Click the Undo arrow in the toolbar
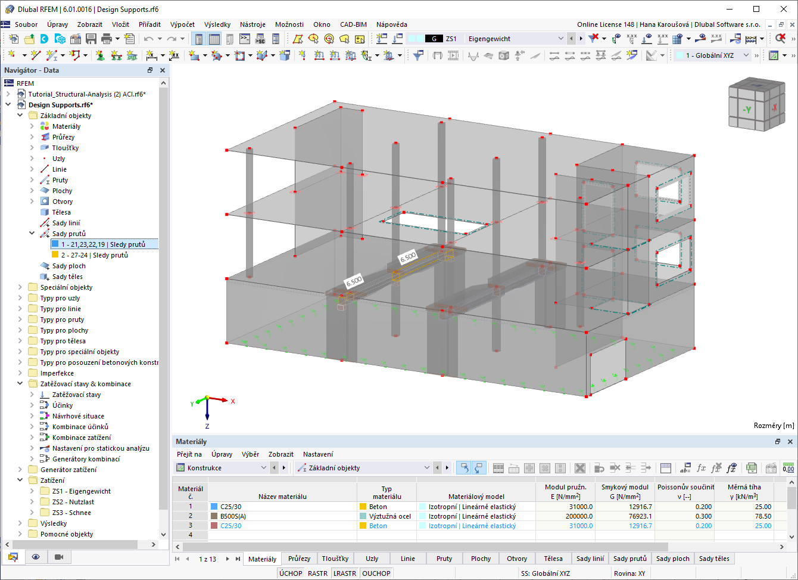Screen dimensions: 798x580 148,39
